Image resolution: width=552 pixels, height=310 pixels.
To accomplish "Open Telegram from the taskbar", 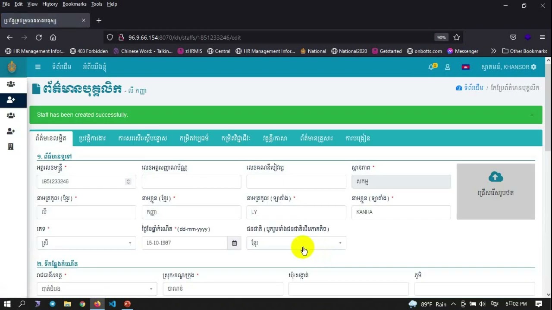I will pos(52,304).
